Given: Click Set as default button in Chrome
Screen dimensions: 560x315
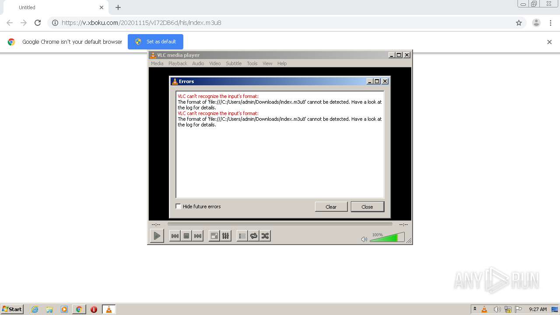Looking at the screenshot, I should [x=155, y=42].
